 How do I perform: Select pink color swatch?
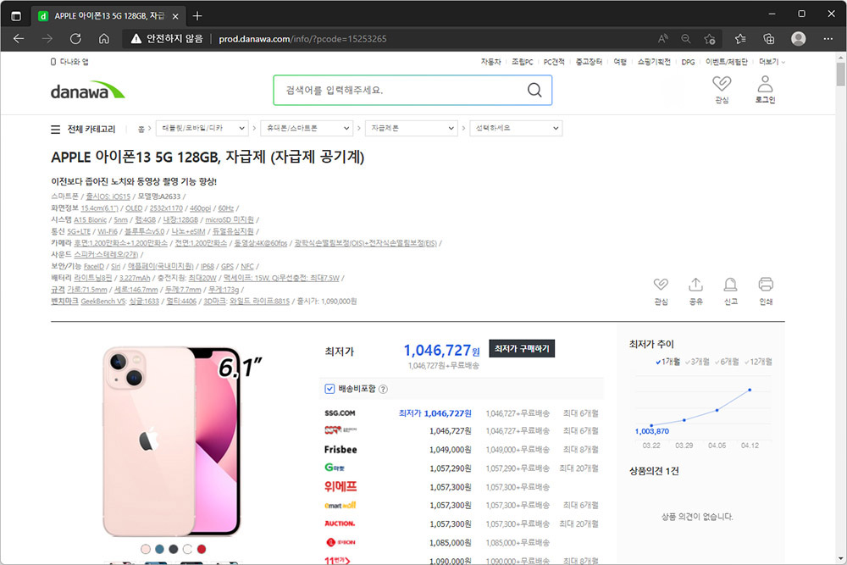pos(146,549)
